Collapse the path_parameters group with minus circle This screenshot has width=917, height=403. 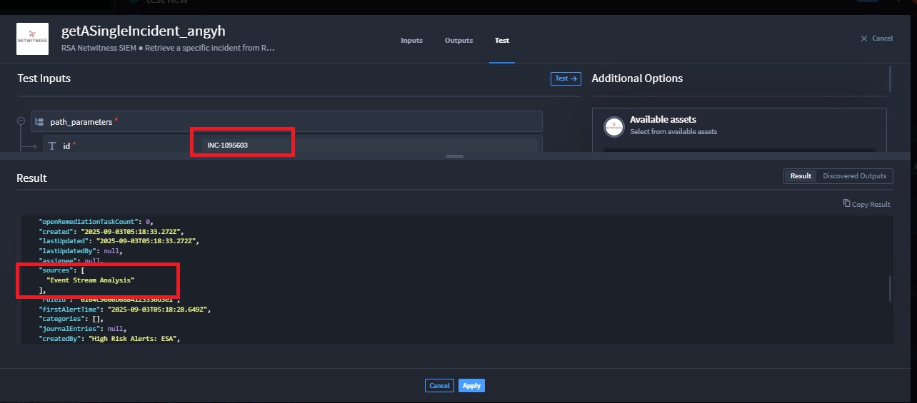point(21,121)
